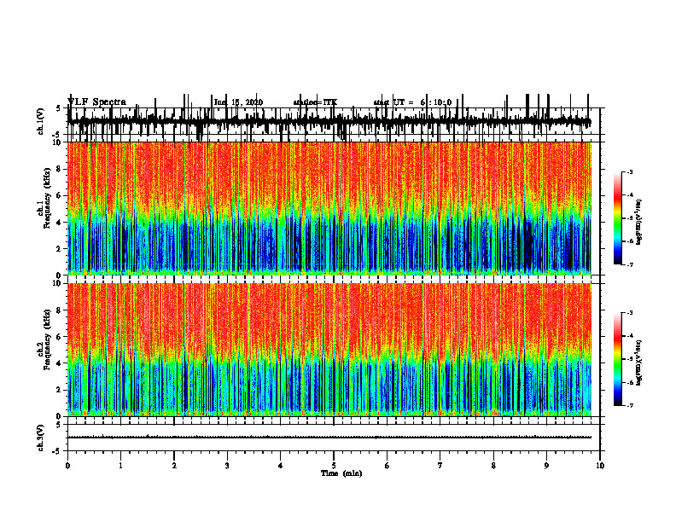Select the ch.1 color bar legend
Image resolution: width=676 pixels, height=522 pixels.
(x=618, y=218)
